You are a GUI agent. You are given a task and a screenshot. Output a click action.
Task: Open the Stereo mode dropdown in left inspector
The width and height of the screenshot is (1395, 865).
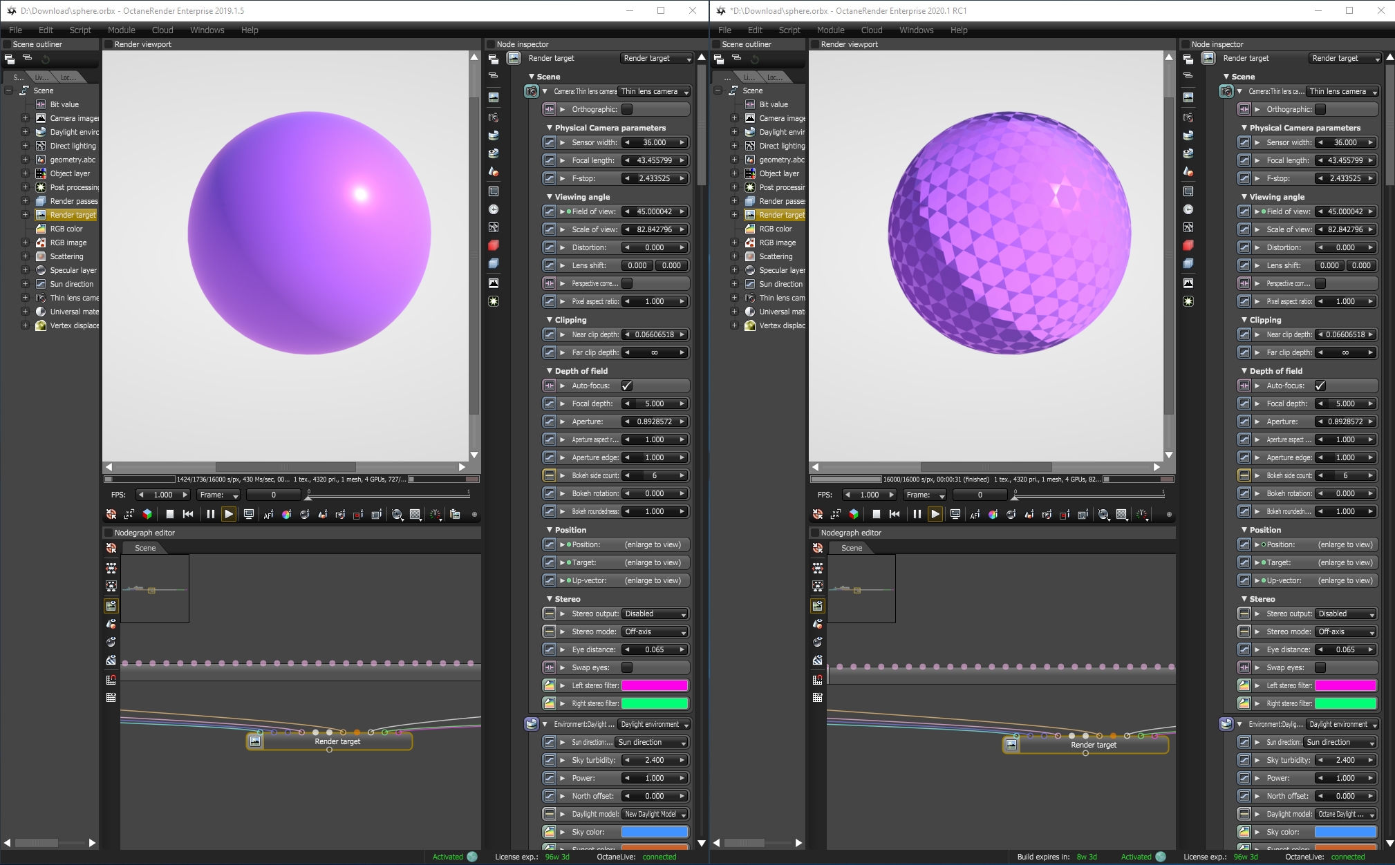tap(654, 631)
